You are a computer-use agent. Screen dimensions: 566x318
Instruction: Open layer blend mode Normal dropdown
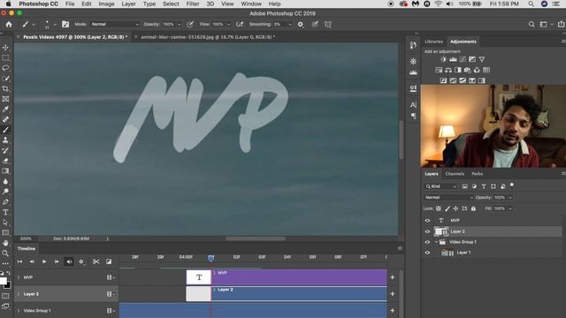(x=448, y=198)
